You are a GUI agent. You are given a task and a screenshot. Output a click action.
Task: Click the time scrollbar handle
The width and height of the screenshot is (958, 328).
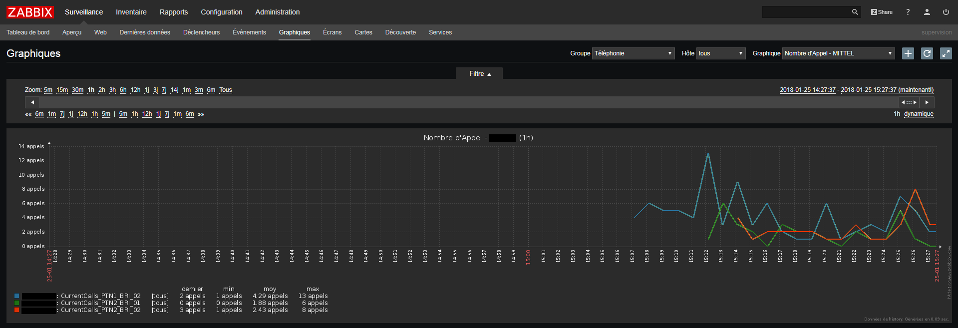click(x=909, y=102)
